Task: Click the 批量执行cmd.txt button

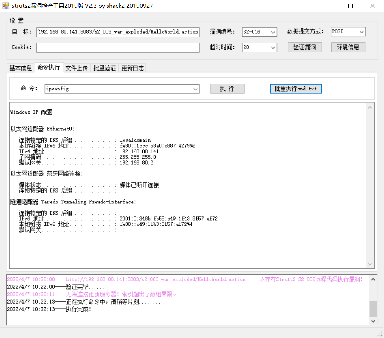Action: coord(296,89)
